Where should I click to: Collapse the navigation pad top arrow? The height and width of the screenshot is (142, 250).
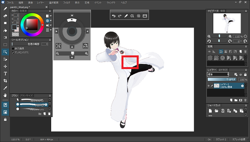tap(72, 16)
